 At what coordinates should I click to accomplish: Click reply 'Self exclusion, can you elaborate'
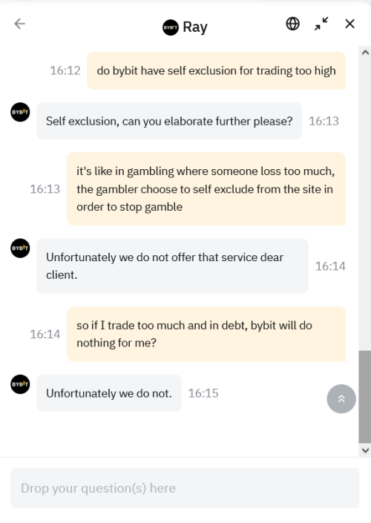169,121
